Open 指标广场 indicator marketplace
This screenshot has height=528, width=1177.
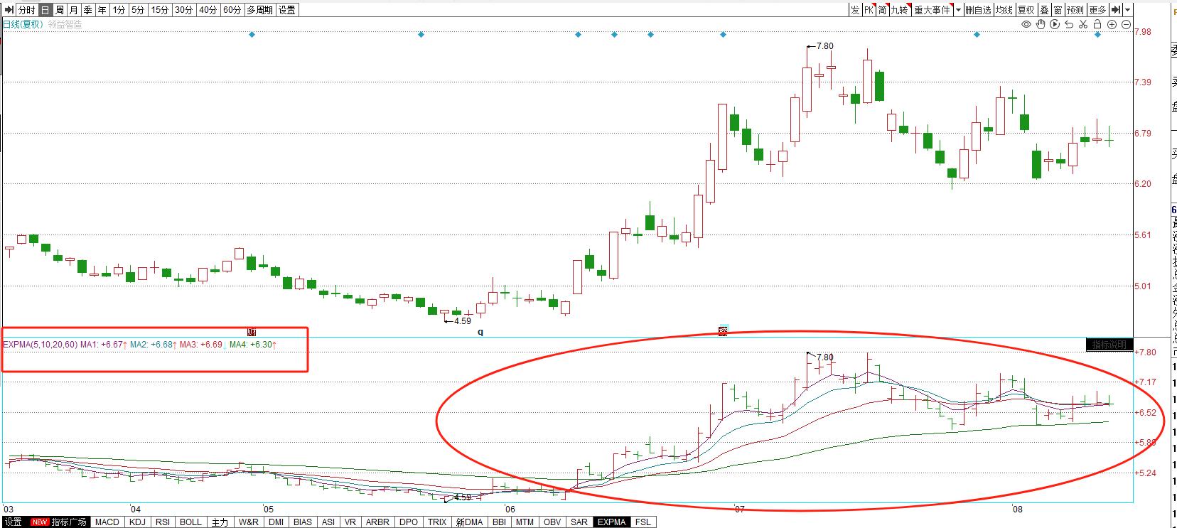pos(69,522)
